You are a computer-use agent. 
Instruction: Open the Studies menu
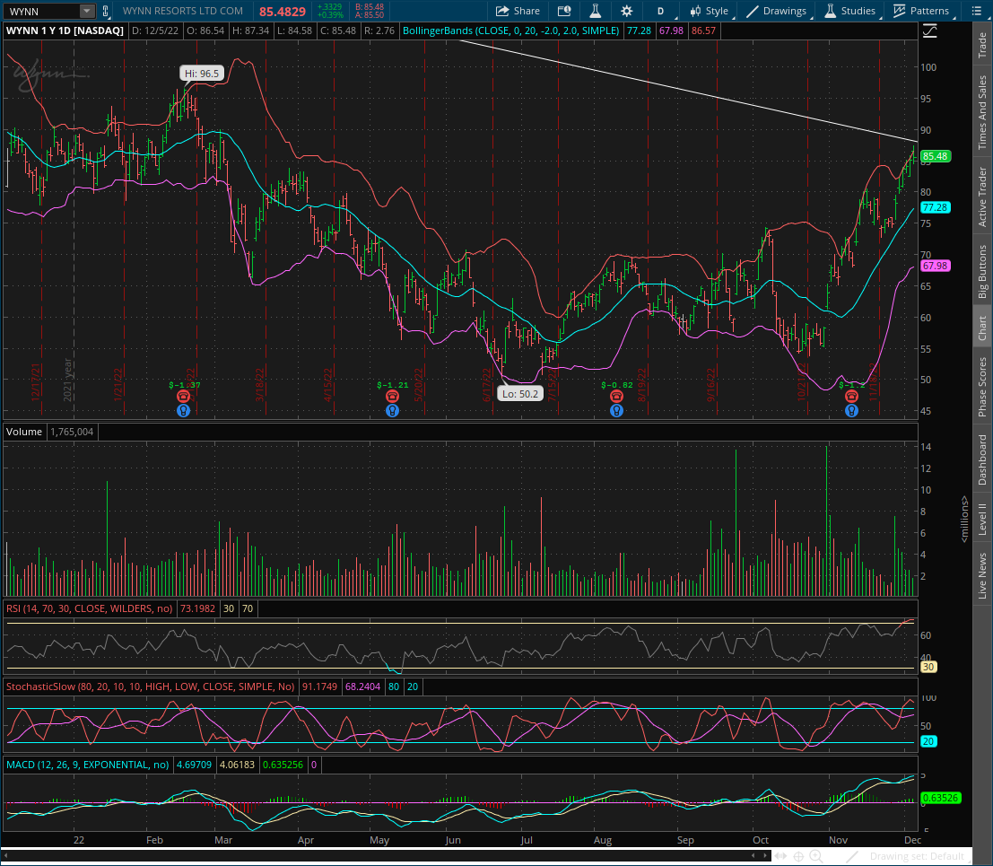[x=849, y=11]
